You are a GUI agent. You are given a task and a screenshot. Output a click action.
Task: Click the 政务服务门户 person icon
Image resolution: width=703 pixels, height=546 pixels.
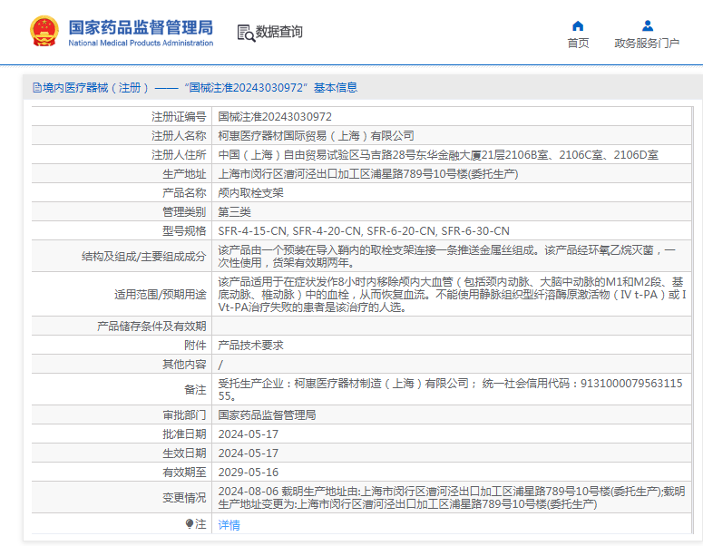point(647,25)
